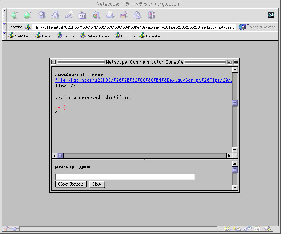281x234 pixels.
Task: Click the console window close box
Action: (x=53, y=62)
